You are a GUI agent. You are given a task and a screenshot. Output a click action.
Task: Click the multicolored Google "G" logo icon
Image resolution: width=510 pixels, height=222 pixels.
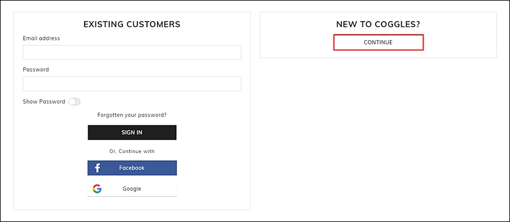(x=97, y=189)
